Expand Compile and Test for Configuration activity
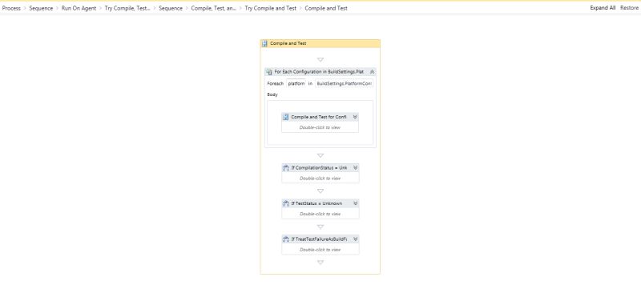 [355, 117]
